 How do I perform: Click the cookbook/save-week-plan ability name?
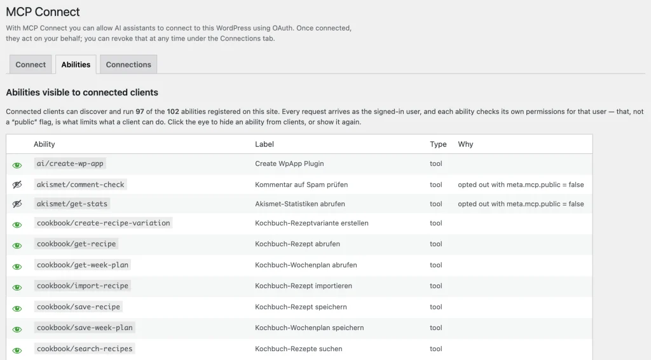click(x=85, y=328)
